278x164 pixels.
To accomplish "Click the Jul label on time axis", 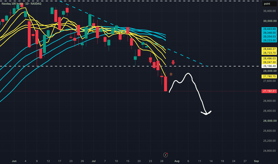I will pos(94,161).
